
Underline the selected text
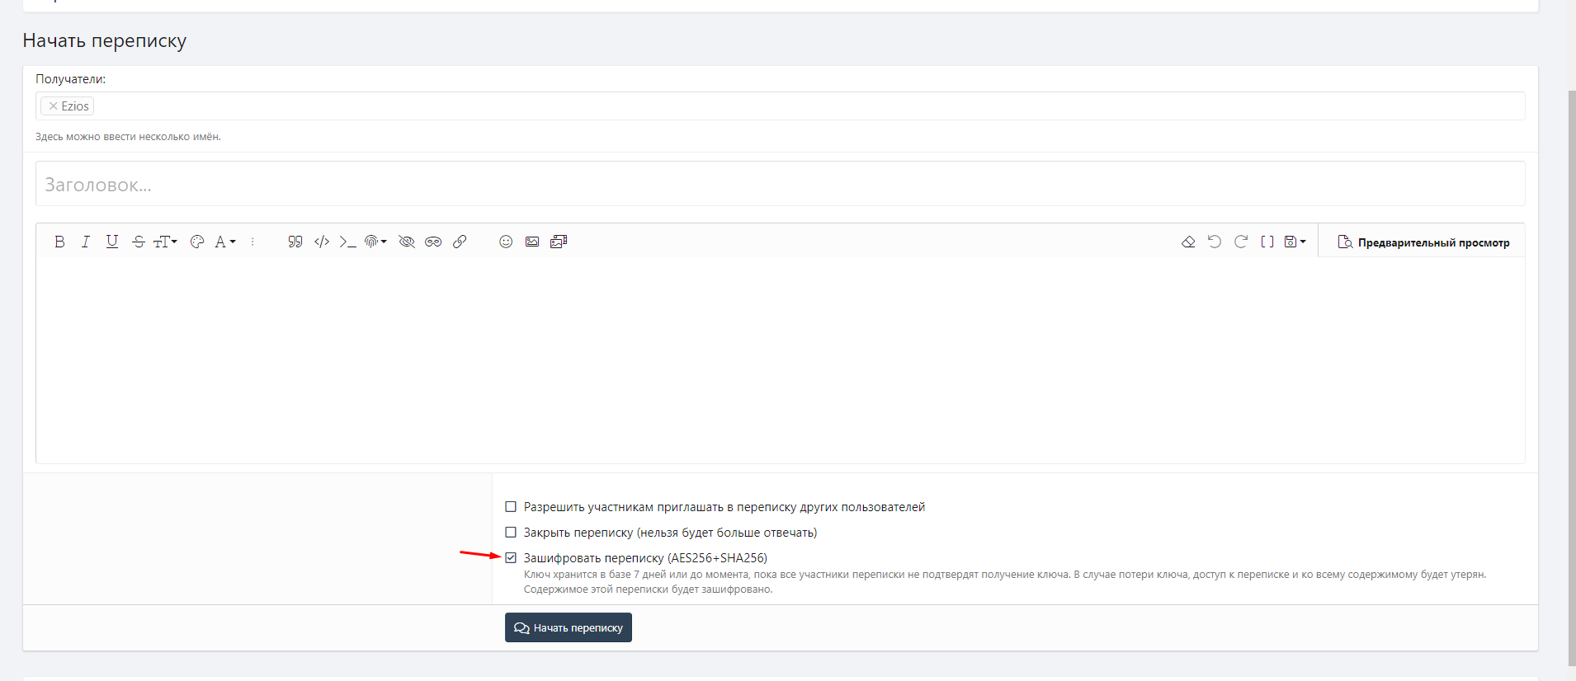[112, 242]
